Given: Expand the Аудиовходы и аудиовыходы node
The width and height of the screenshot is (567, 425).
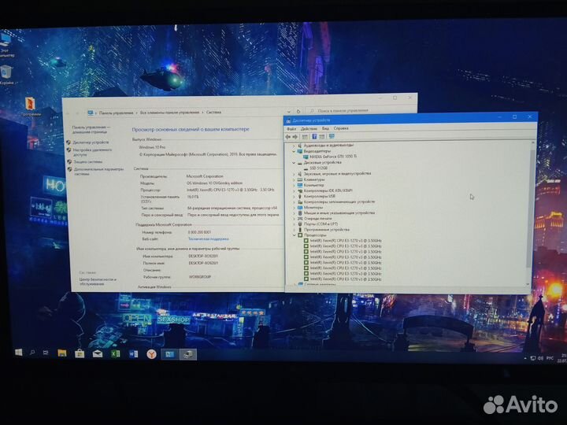Looking at the screenshot, I should (x=294, y=146).
